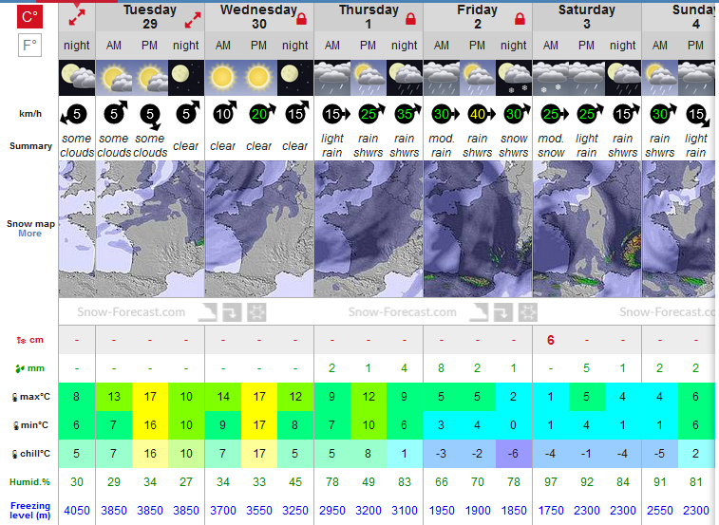Click Friday AM moderate rain icon

[441, 78]
